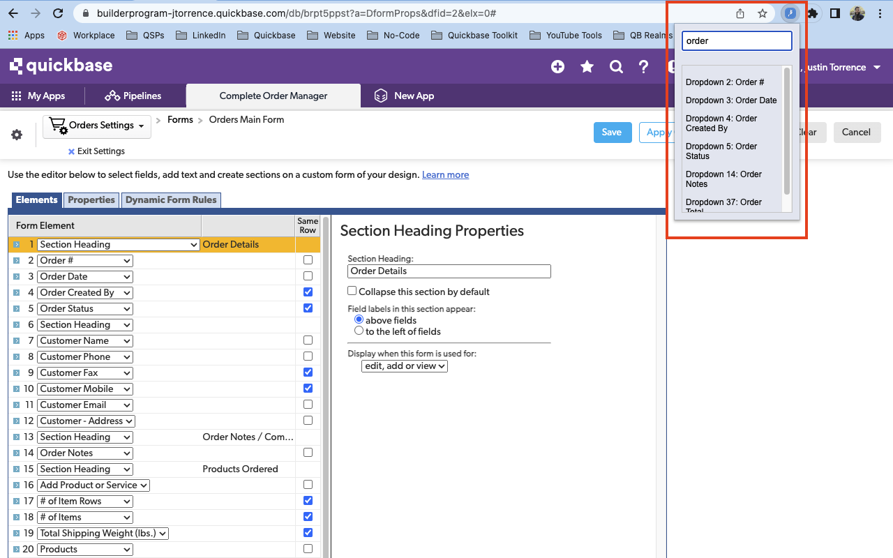Open favorites star icon in Quickbase header
Screen dimensions: 893x558
pyautogui.click(x=587, y=67)
